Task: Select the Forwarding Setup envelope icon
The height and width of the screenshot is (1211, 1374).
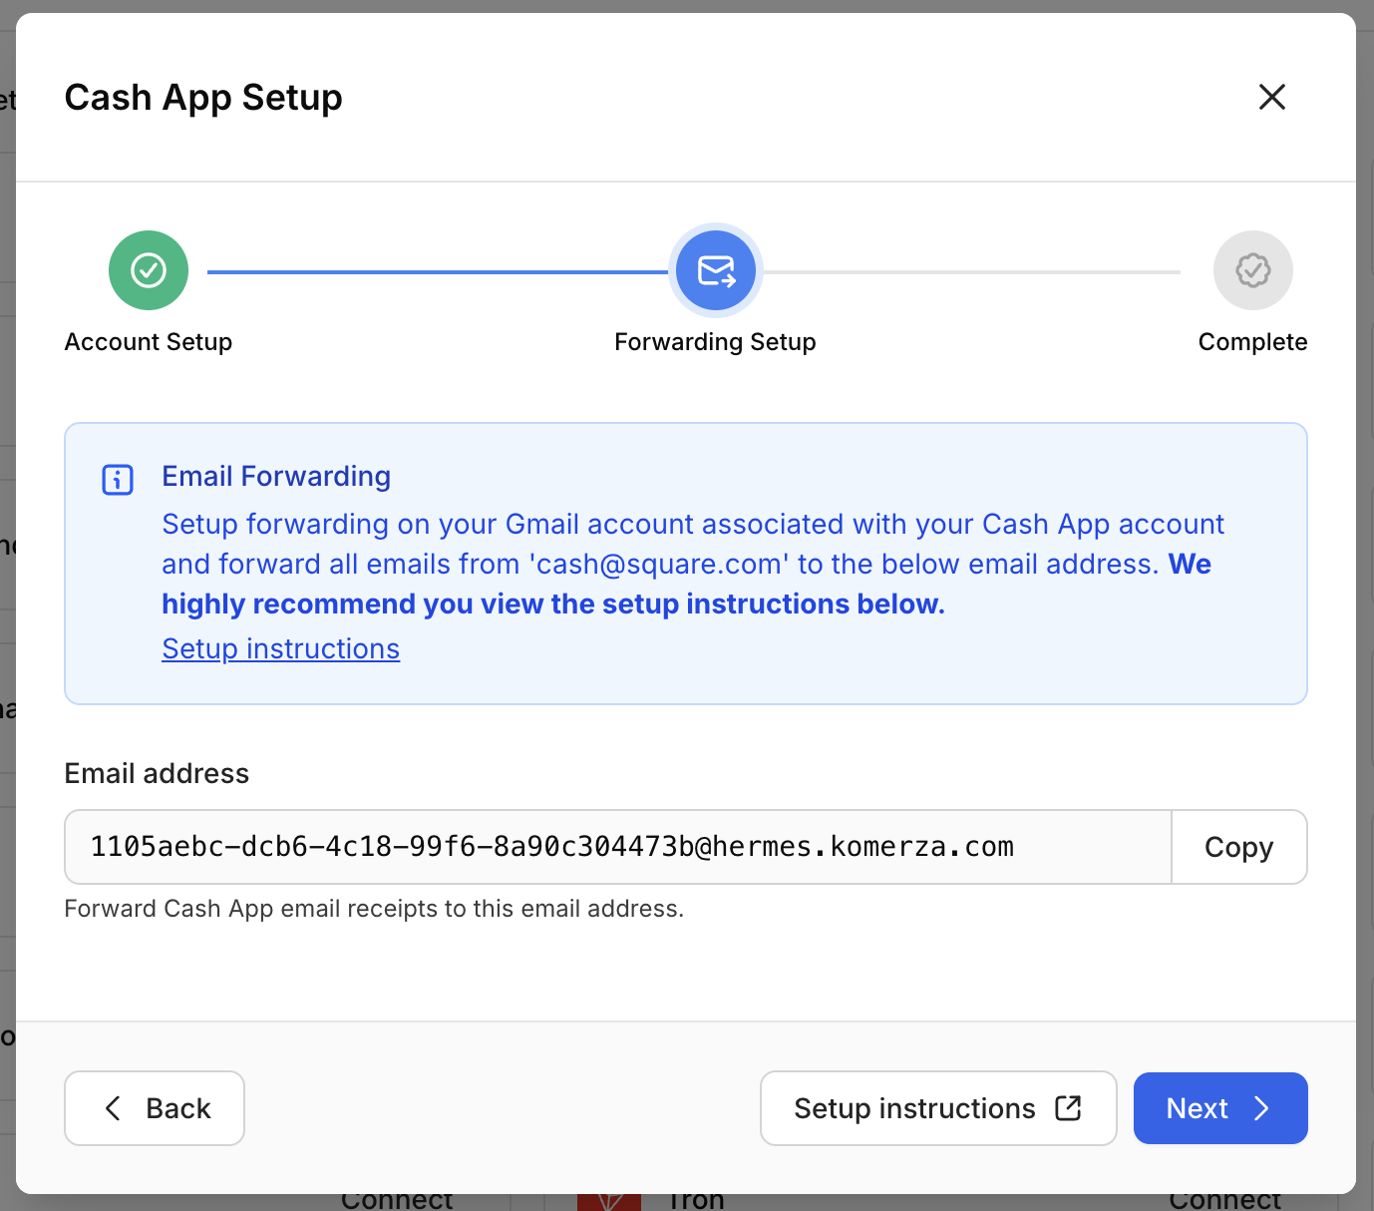Action: coord(715,270)
